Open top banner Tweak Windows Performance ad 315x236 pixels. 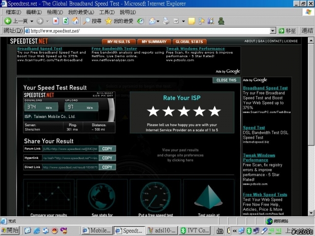[195, 49]
